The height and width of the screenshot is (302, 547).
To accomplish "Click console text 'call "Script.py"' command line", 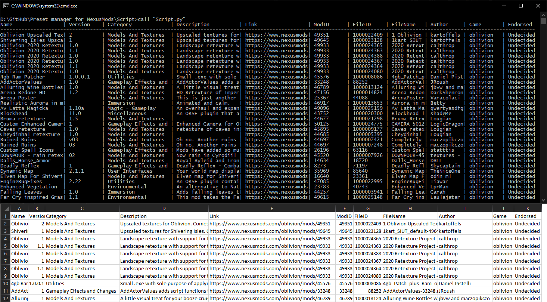I will (x=162, y=19).
